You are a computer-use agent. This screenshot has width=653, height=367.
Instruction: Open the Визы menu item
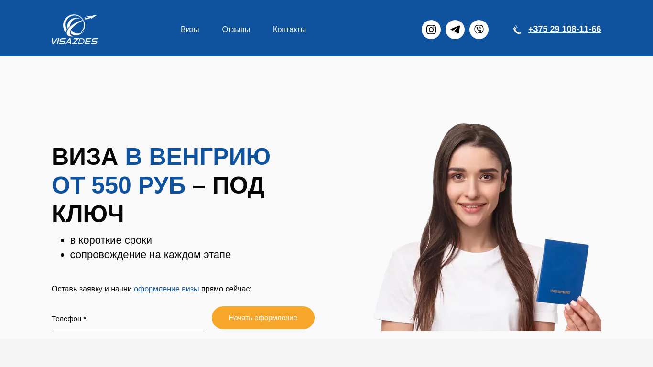point(190,30)
